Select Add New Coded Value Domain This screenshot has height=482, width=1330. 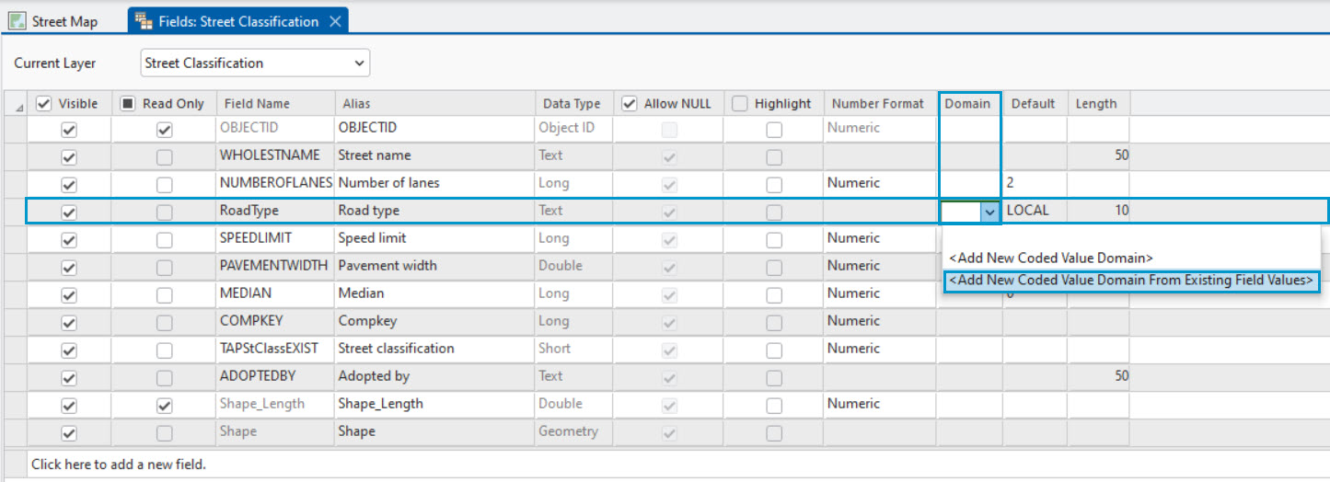pos(1051,258)
